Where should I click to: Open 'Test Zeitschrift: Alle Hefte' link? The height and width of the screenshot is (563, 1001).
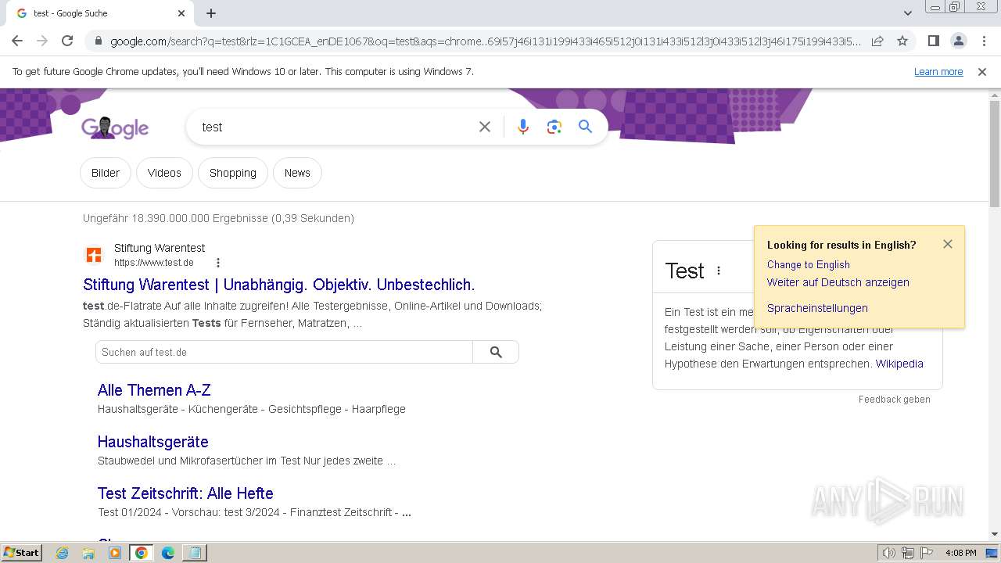[x=185, y=493]
